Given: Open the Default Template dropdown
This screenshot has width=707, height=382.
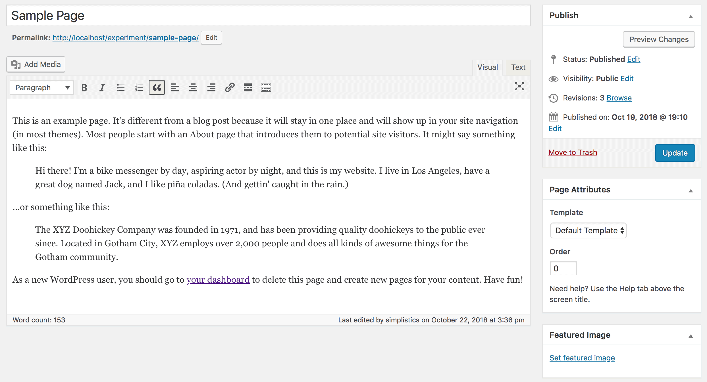Looking at the screenshot, I should [588, 230].
